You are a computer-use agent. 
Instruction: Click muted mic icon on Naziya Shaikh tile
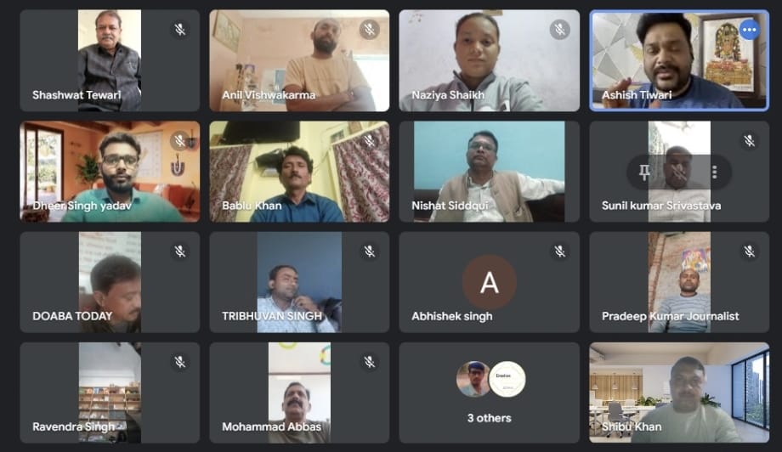point(559,30)
